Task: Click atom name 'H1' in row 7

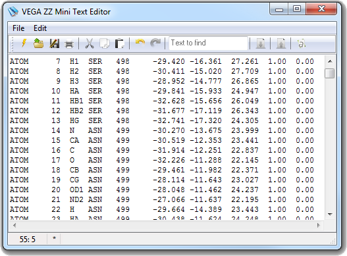Action: coord(74,61)
